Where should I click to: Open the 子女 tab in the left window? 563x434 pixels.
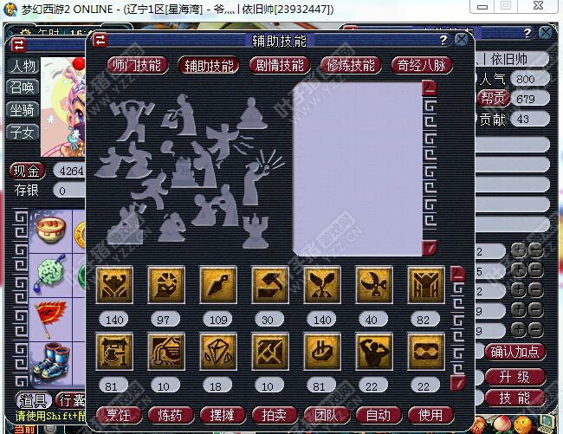pyautogui.click(x=23, y=133)
